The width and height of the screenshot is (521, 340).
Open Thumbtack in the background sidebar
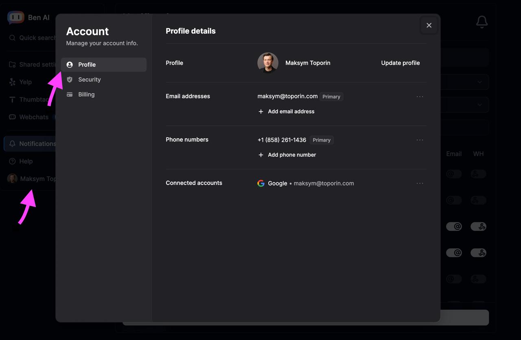tap(32, 99)
